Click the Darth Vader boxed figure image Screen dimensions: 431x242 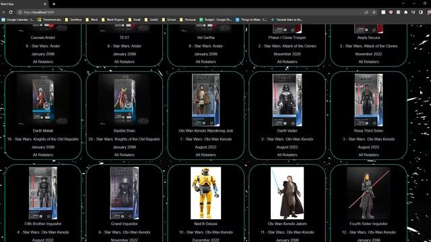(x=287, y=100)
